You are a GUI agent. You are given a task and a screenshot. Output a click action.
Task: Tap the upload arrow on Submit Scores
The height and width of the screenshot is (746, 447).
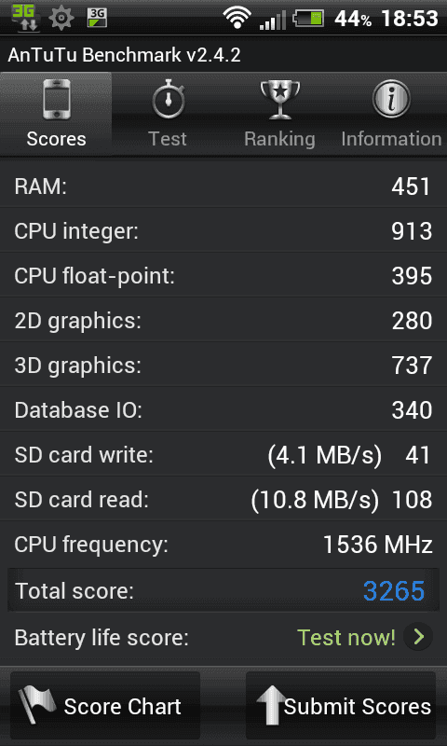click(x=271, y=705)
